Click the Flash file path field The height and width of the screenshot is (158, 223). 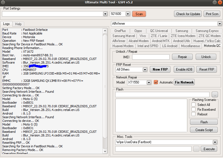tap(163, 94)
